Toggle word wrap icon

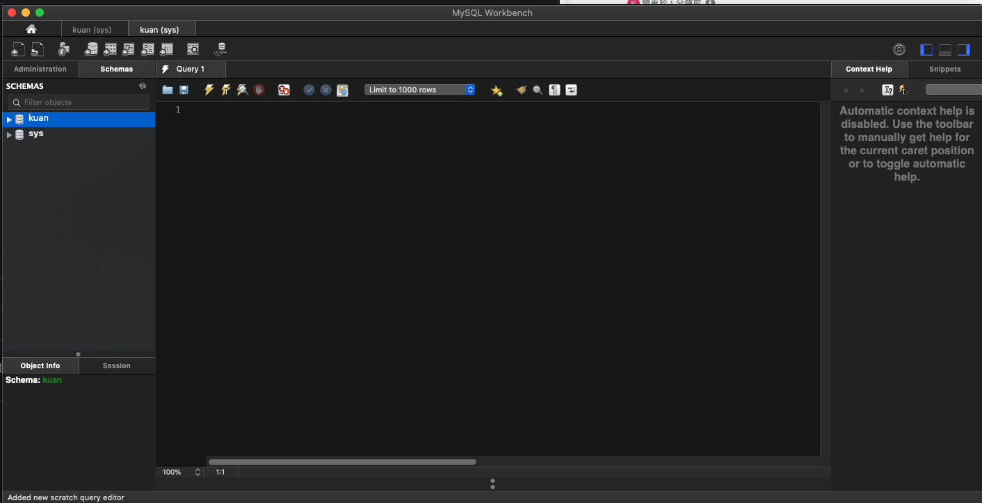click(571, 90)
